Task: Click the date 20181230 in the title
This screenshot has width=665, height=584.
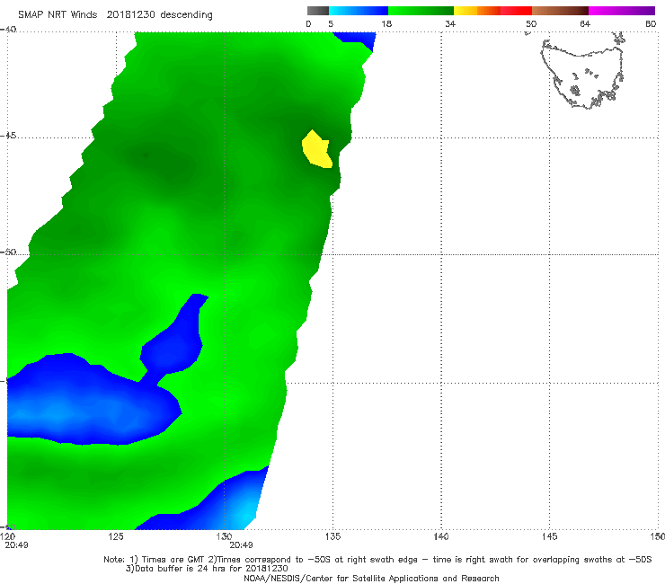Action: point(131,15)
